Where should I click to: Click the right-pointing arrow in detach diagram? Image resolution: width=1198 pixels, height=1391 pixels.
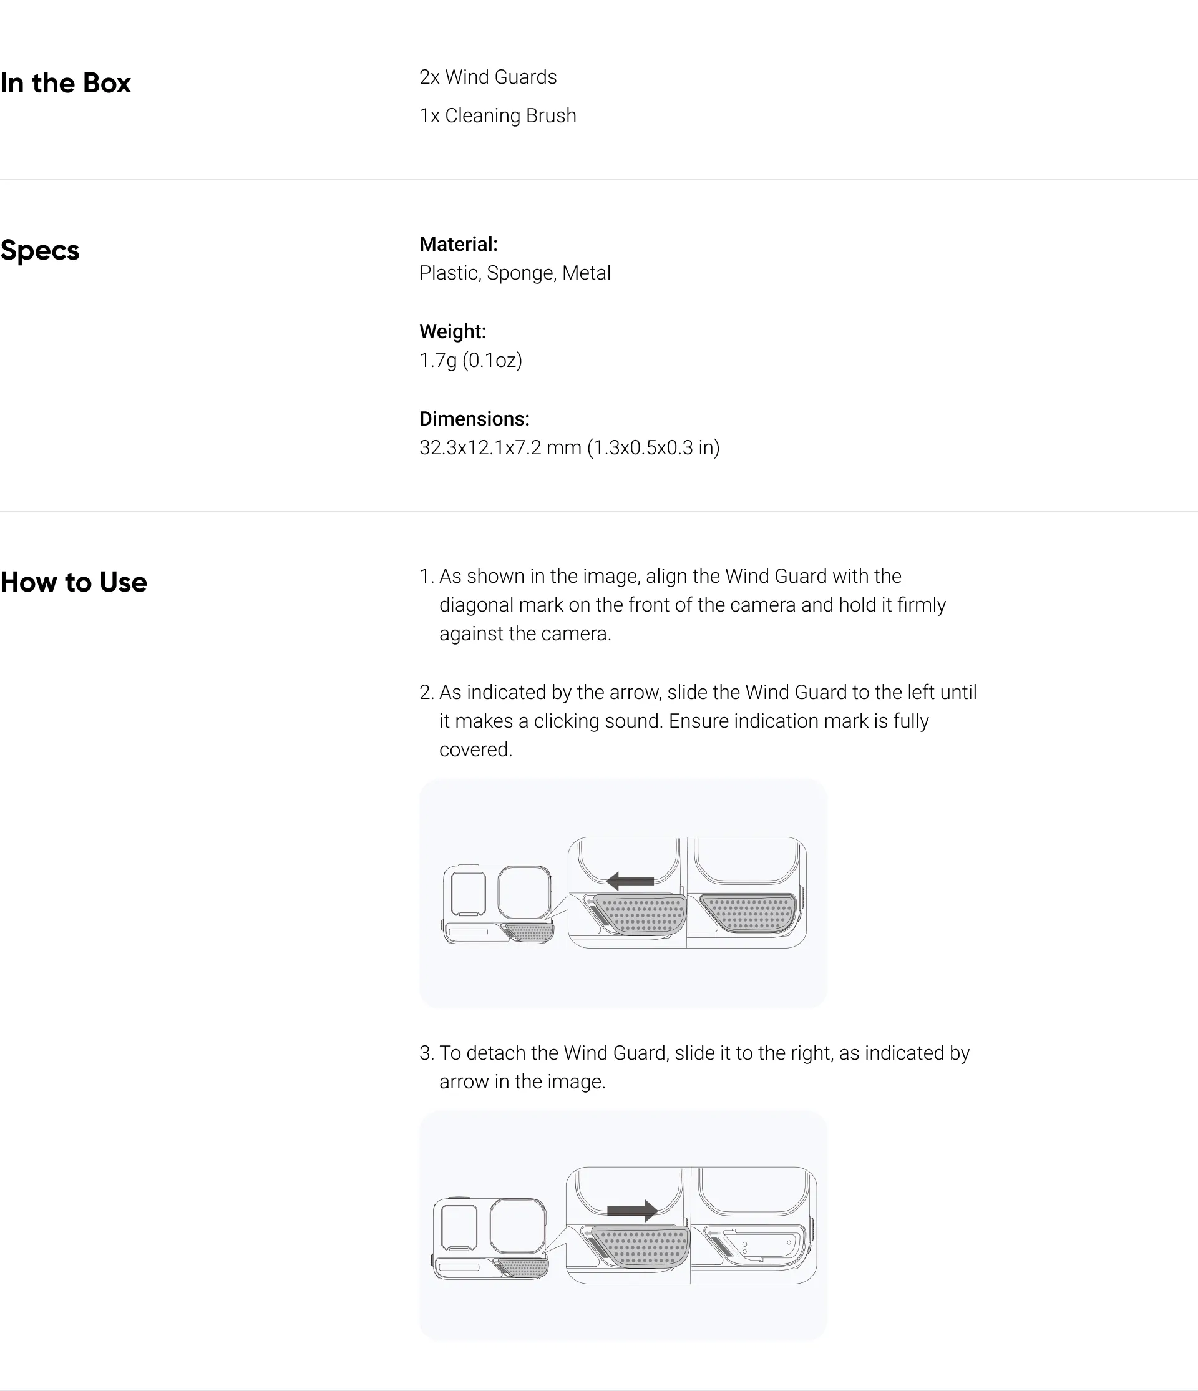pyautogui.click(x=632, y=1211)
